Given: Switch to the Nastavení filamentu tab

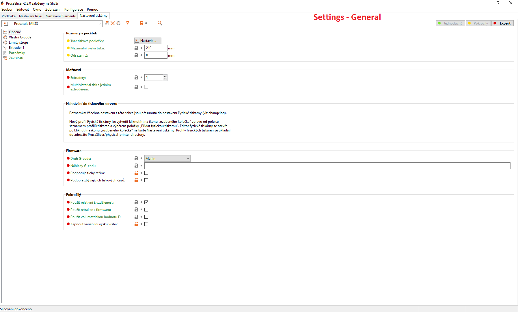Looking at the screenshot, I should 61,16.
